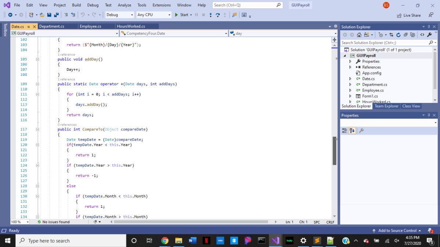Open the Any CPU platform dropdown
This screenshot has width=440, height=247.
point(154,15)
